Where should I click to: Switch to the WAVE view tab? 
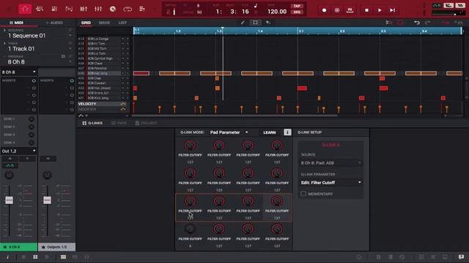[104, 23]
